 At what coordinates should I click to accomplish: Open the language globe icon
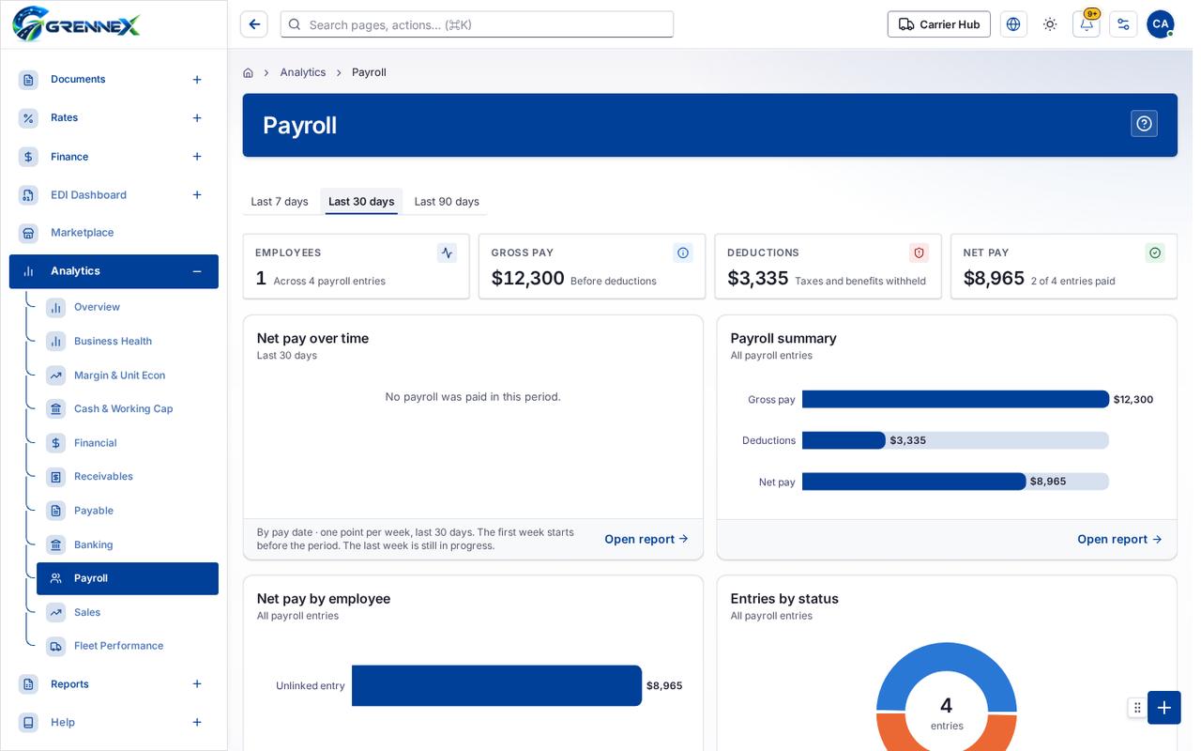[x=1013, y=24]
